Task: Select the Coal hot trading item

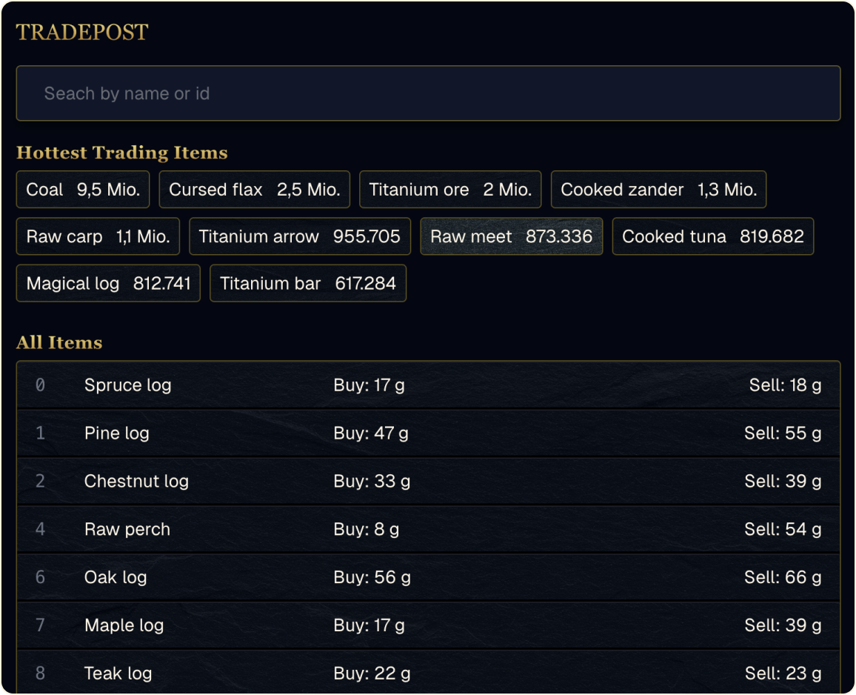Action: (x=83, y=190)
